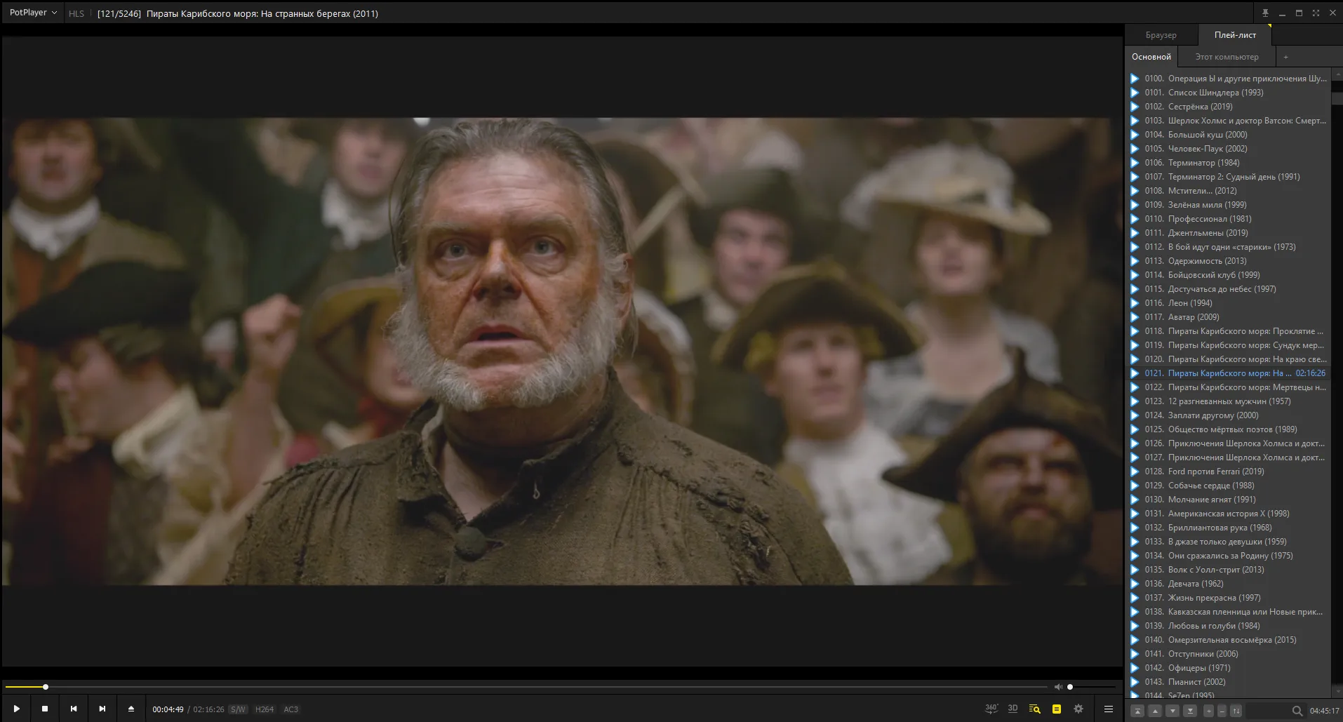Click the current time 00:04:49 display

pos(168,709)
